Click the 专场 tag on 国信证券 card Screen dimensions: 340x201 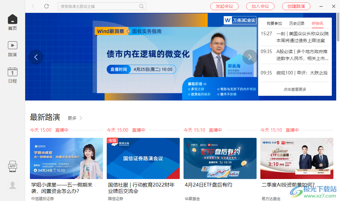pos(112,140)
